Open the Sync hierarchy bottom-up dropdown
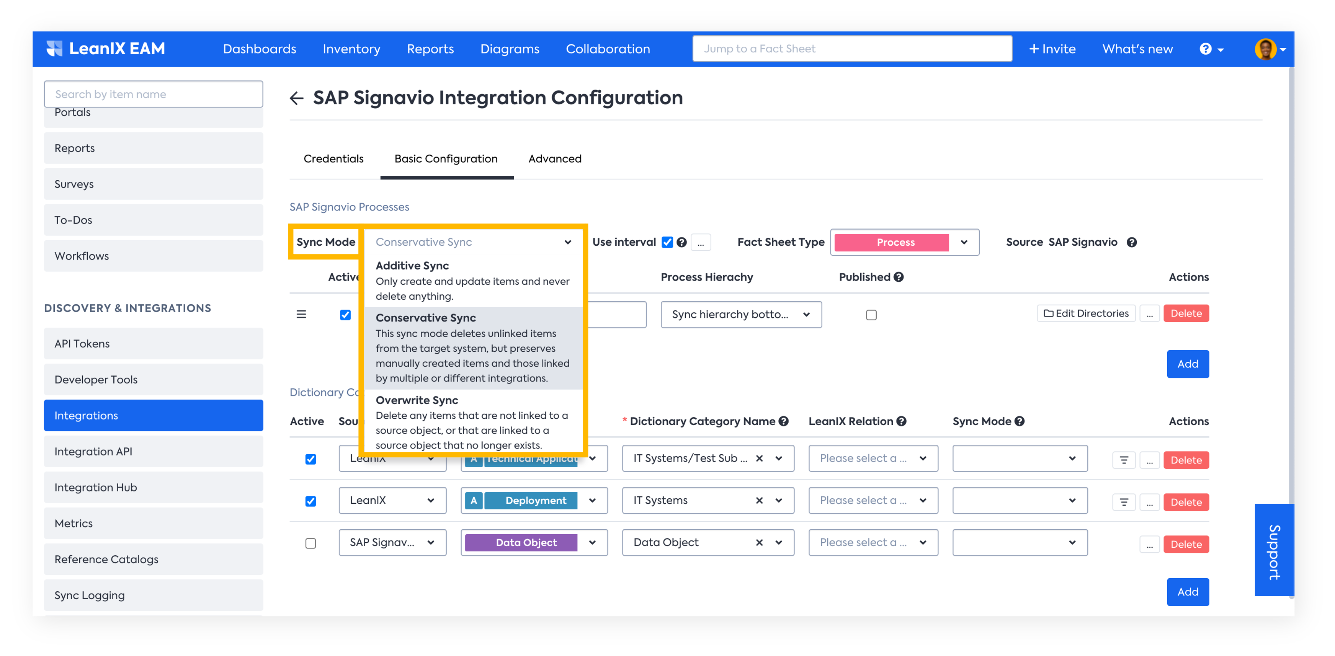 (741, 315)
